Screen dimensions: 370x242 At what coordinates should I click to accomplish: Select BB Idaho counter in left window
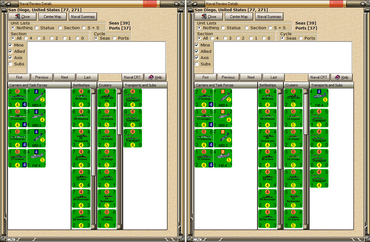pos(81,179)
